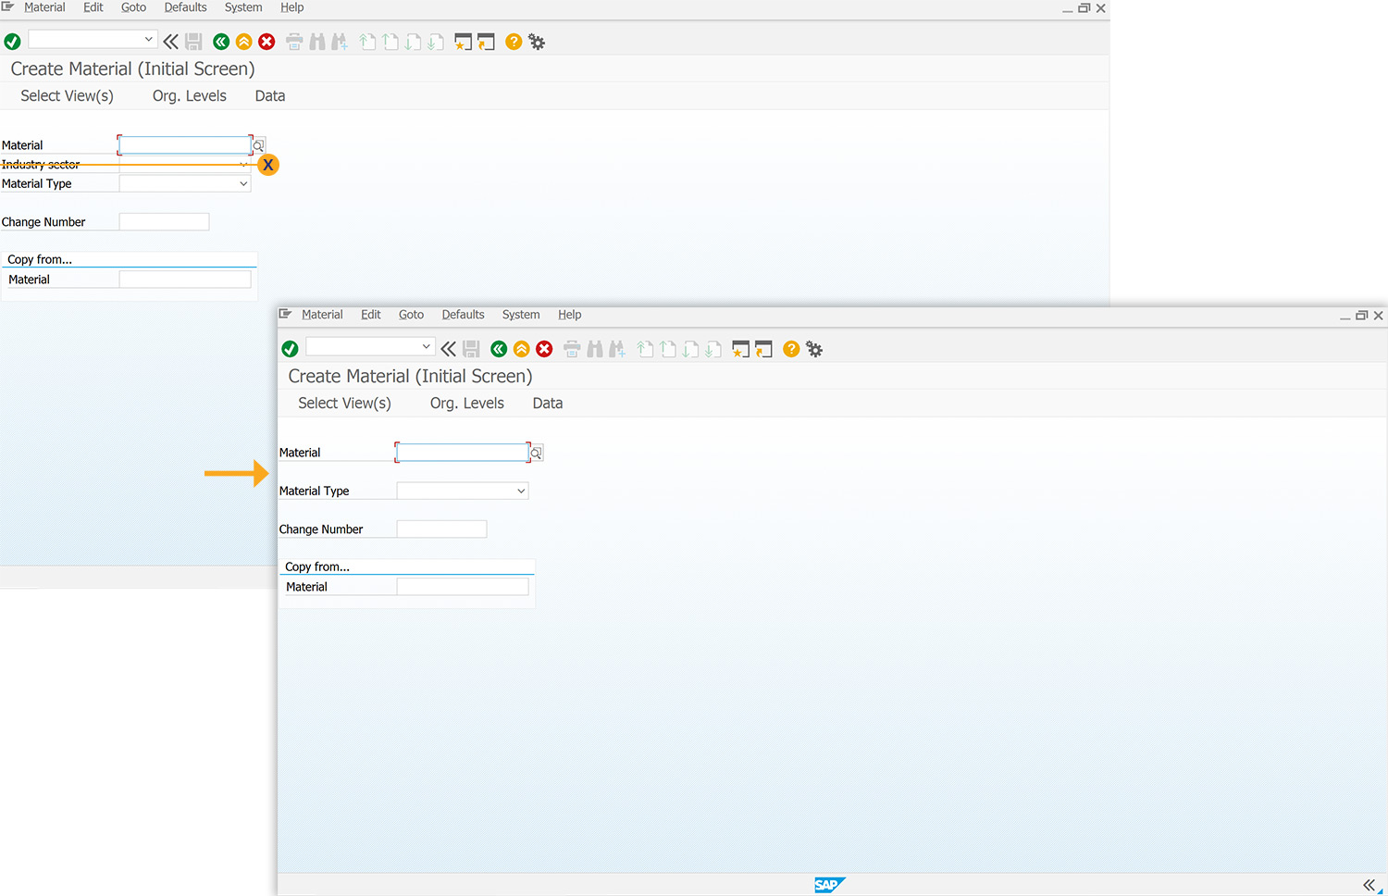Click Material search help icon in background window
The height and width of the screenshot is (896, 1388).
[258, 145]
